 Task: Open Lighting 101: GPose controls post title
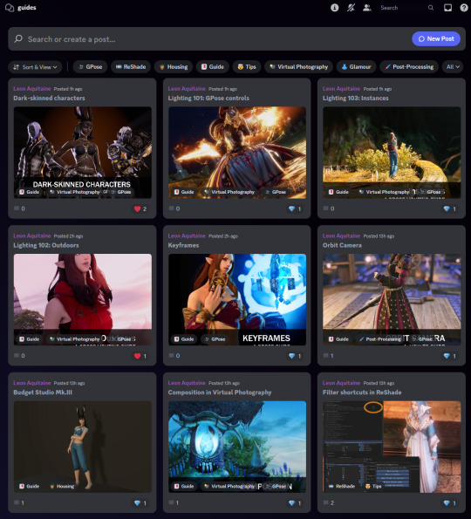click(x=208, y=98)
